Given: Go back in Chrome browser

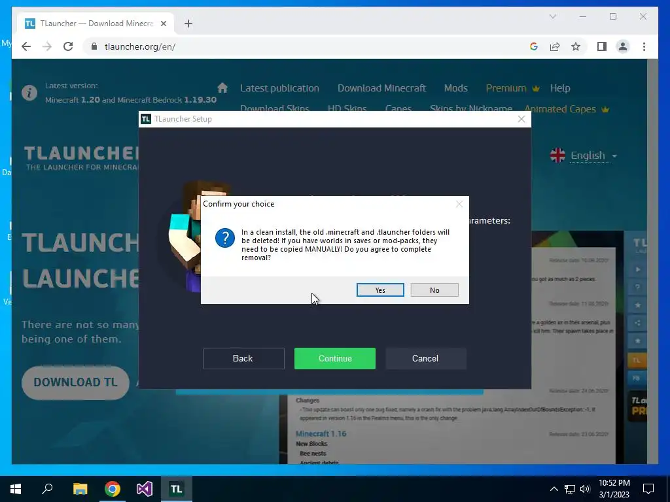Looking at the screenshot, I should click(26, 46).
